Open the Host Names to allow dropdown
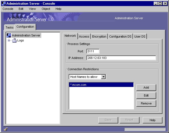The width and height of the screenshot is (169, 133). pyautogui.click(x=103, y=77)
